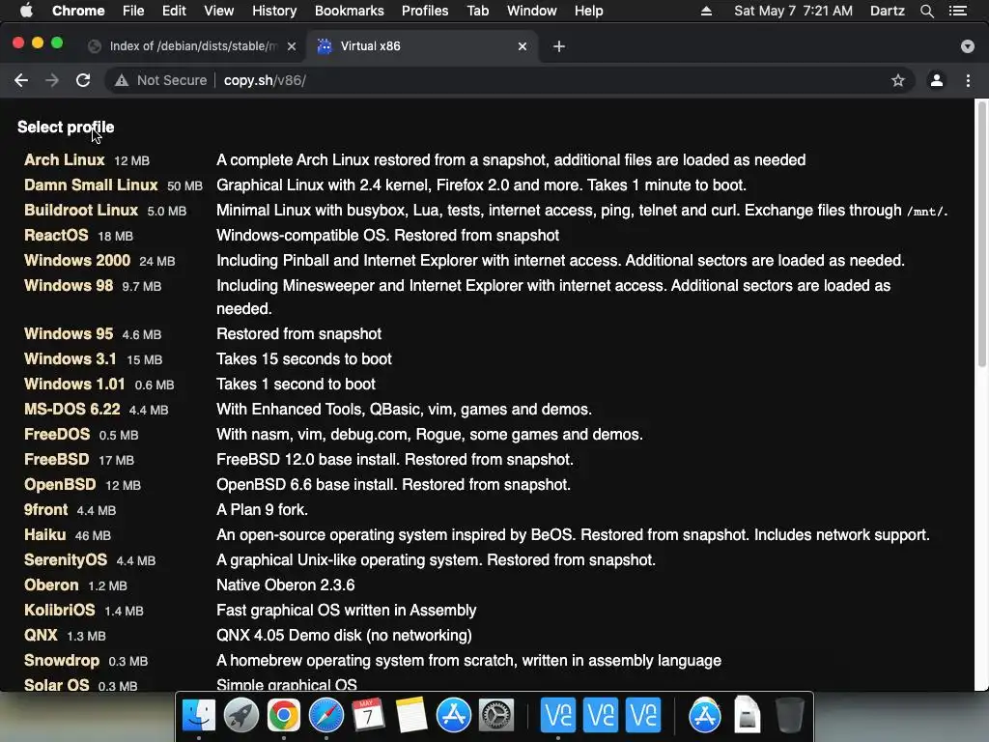Image resolution: width=989 pixels, height=742 pixels.
Task: Start the Windows 95 profile
Action: 69,333
